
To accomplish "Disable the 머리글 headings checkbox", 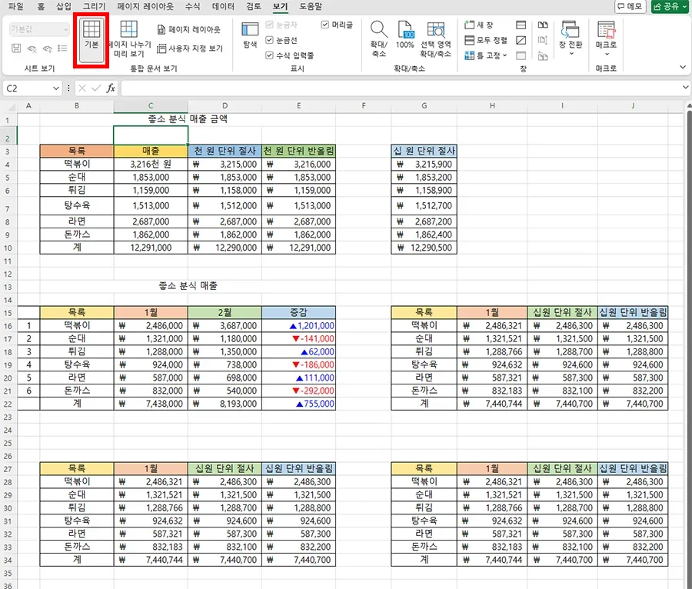I will point(324,24).
